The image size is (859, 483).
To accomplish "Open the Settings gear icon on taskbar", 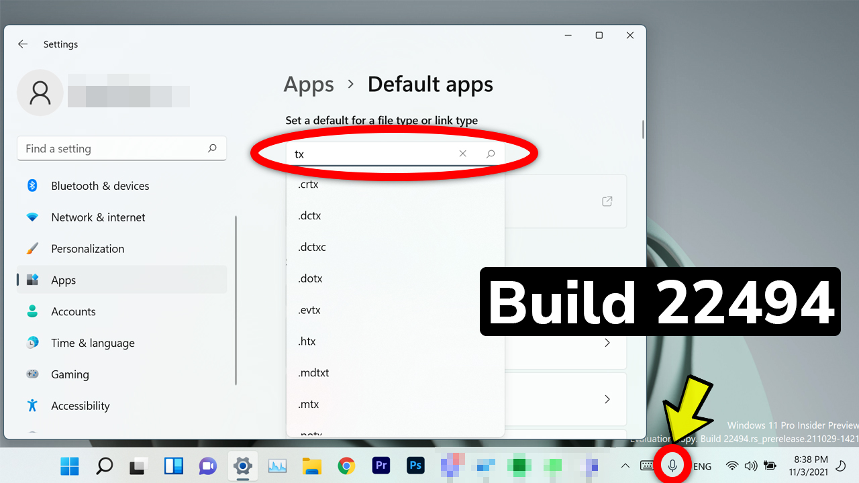I will 242,466.
